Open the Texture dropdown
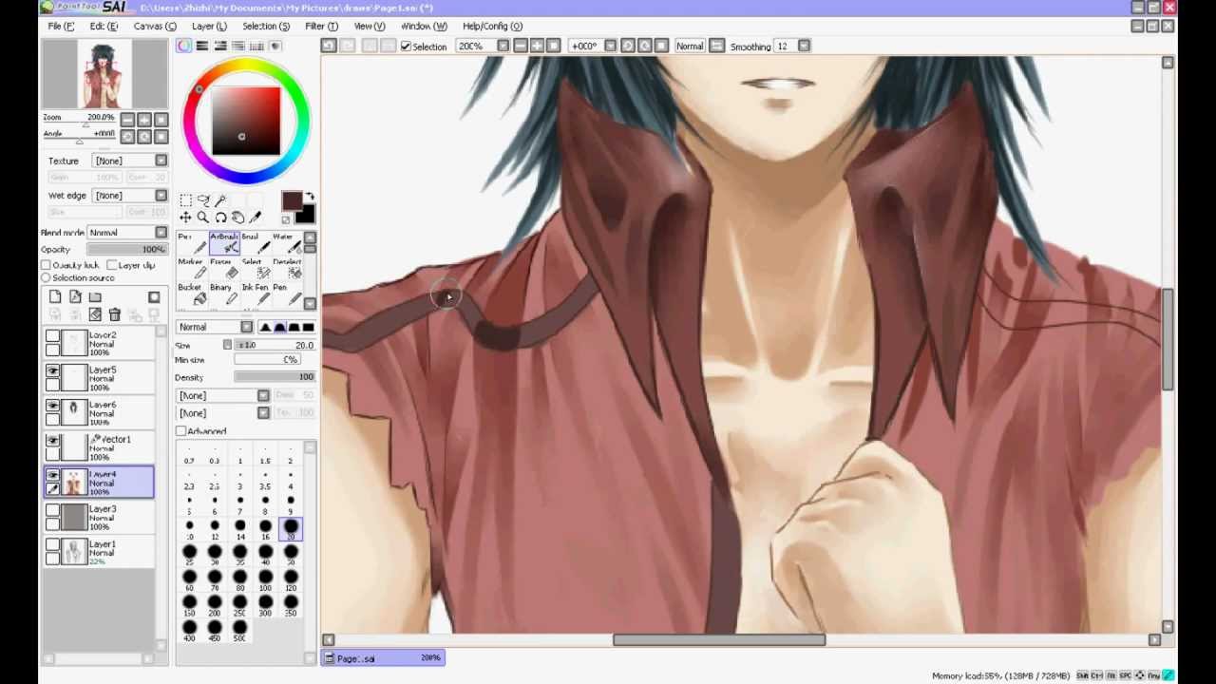Viewport: 1216px width, 684px height. (x=129, y=161)
